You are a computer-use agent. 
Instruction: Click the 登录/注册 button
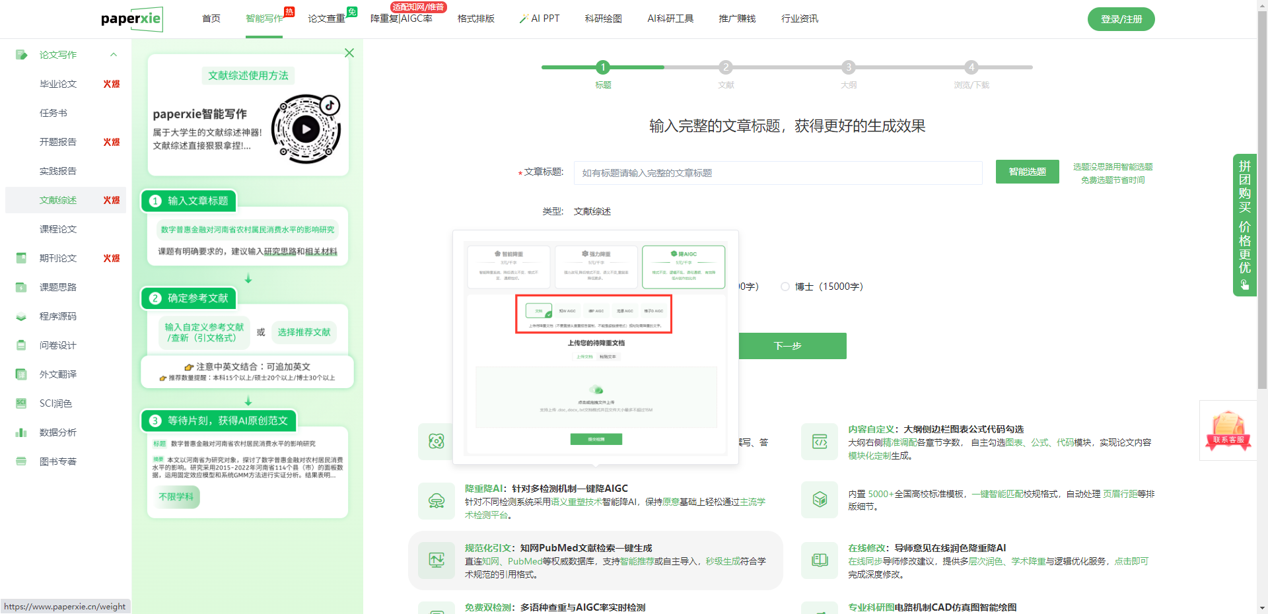coord(1121,19)
